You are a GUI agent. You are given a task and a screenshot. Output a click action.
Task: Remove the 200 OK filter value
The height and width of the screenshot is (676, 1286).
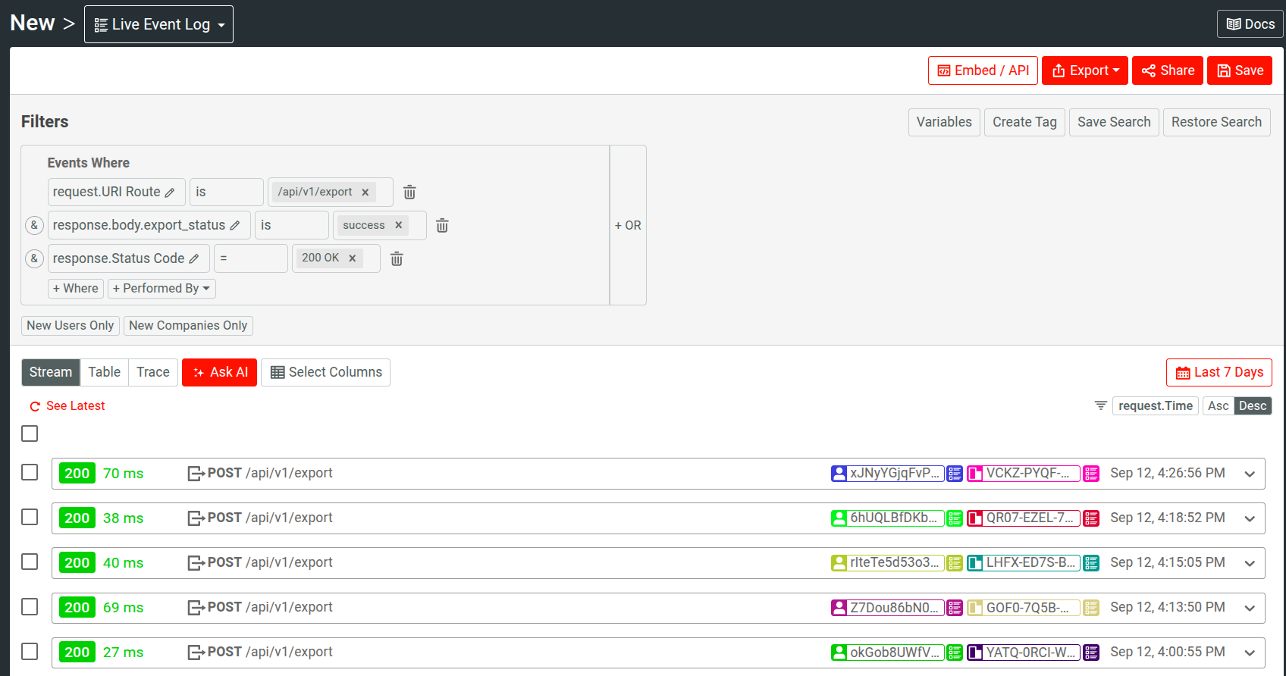(x=352, y=258)
